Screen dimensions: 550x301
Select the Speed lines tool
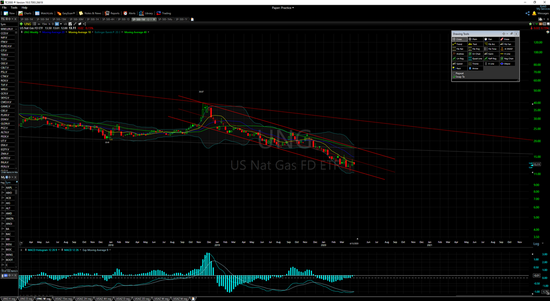(x=459, y=64)
